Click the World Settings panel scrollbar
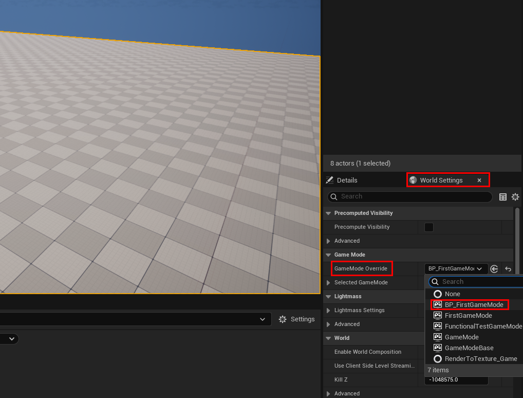This screenshot has width=523, height=398. (517, 241)
